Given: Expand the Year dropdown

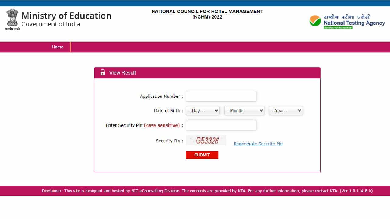Looking at the screenshot, I should pyautogui.click(x=286, y=111).
